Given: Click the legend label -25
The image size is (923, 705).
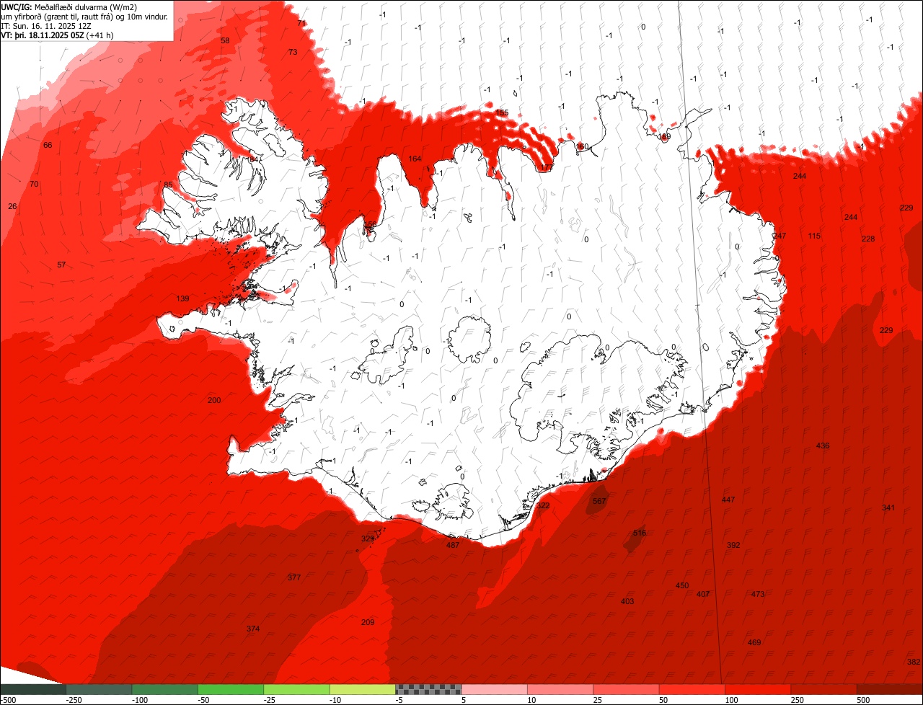Looking at the screenshot, I should pos(269,700).
